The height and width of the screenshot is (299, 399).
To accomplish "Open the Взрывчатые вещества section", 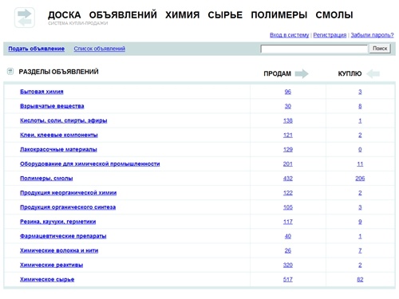I will pyautogui.click(x=52, y=106).
